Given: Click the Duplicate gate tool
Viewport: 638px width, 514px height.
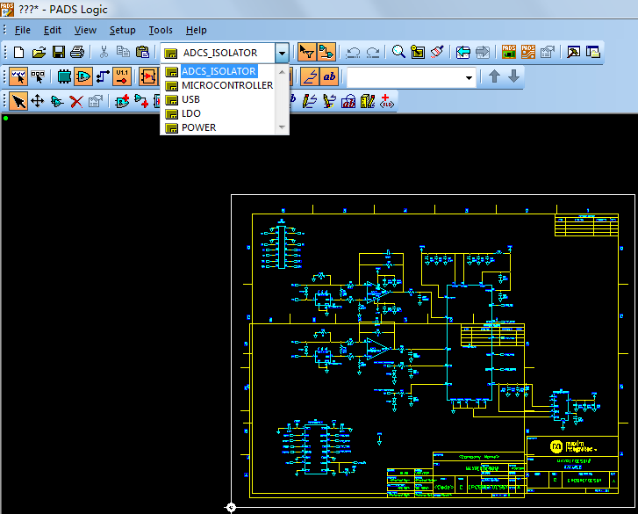Looking at the screenshot, I should click(x=57, y=101).
